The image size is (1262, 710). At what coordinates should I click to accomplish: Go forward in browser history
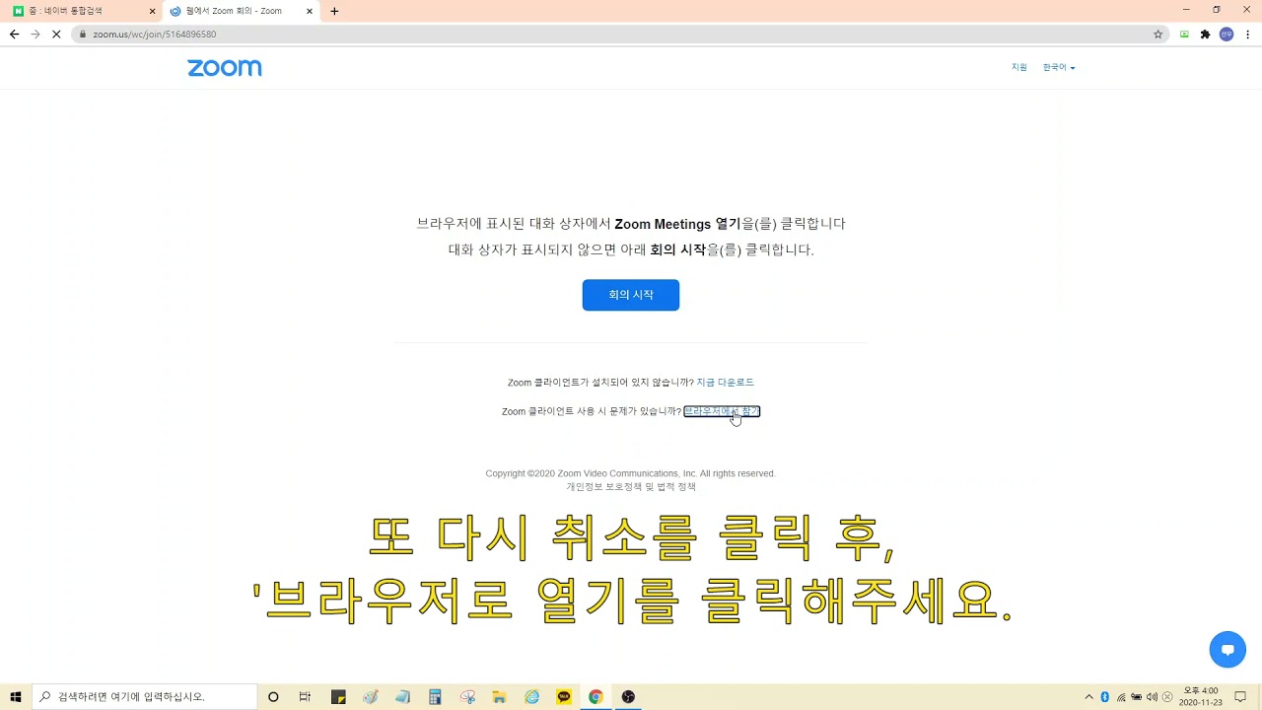pyautogui.click(x=35, y=34)
